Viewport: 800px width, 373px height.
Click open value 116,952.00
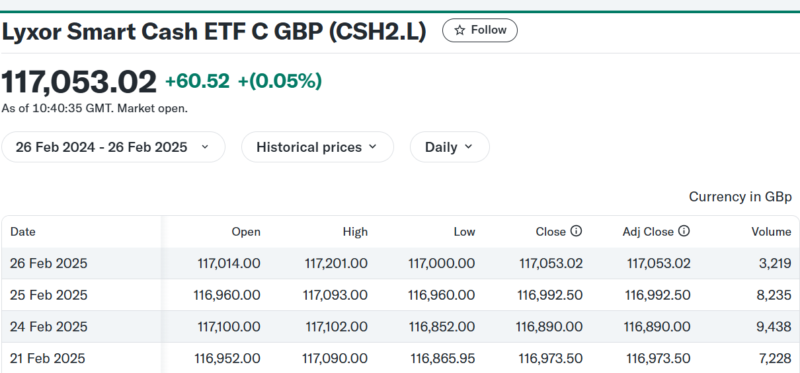[227, 358]
